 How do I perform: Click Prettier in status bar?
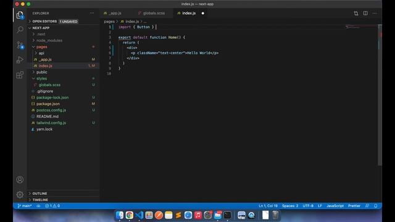coord(354,206)
